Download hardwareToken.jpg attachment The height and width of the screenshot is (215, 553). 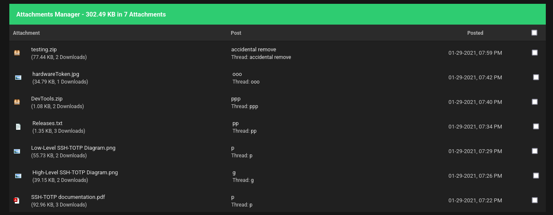click(x=56, y=74)
